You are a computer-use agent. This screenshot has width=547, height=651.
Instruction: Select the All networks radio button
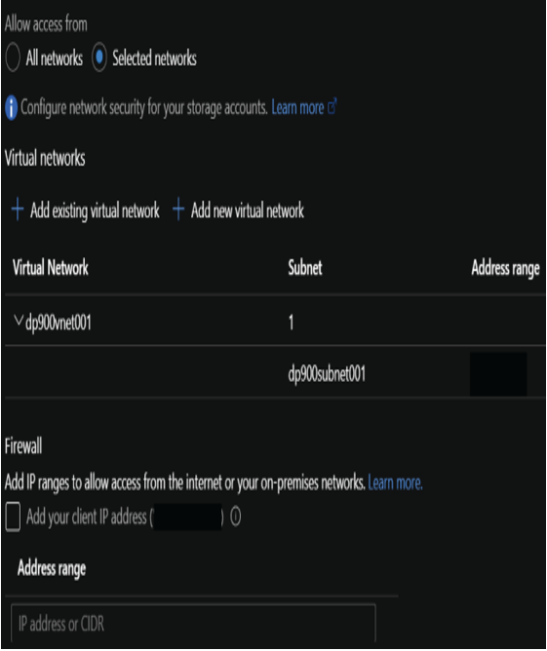[13, 57]
